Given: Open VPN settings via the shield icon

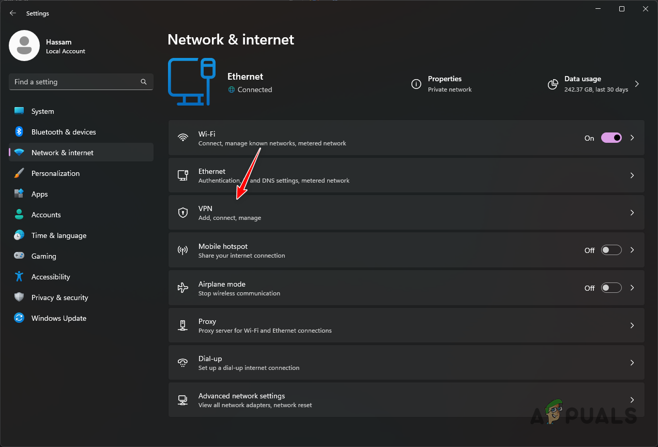Looking at the screenshot, I should [183, 212].
